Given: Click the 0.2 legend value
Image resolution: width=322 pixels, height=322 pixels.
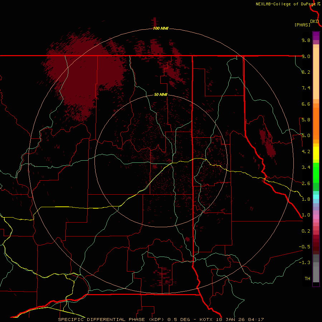Looking at the screenshot, I should tap(306, 231).
